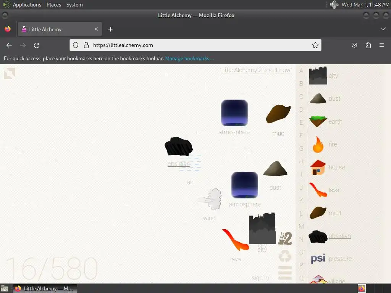Click the earth label in the sidebar
This screenshot has width=391, height=293.
pyautogui.click(x=335, y=122)
